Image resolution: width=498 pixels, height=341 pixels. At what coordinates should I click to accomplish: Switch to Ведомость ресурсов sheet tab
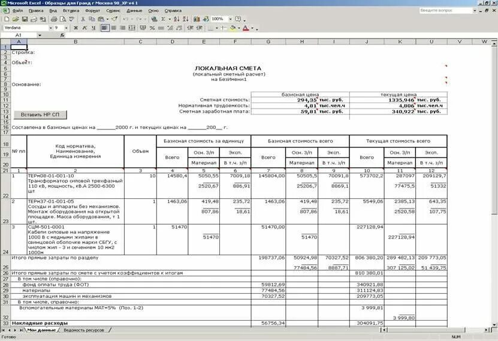click(84, 330)
